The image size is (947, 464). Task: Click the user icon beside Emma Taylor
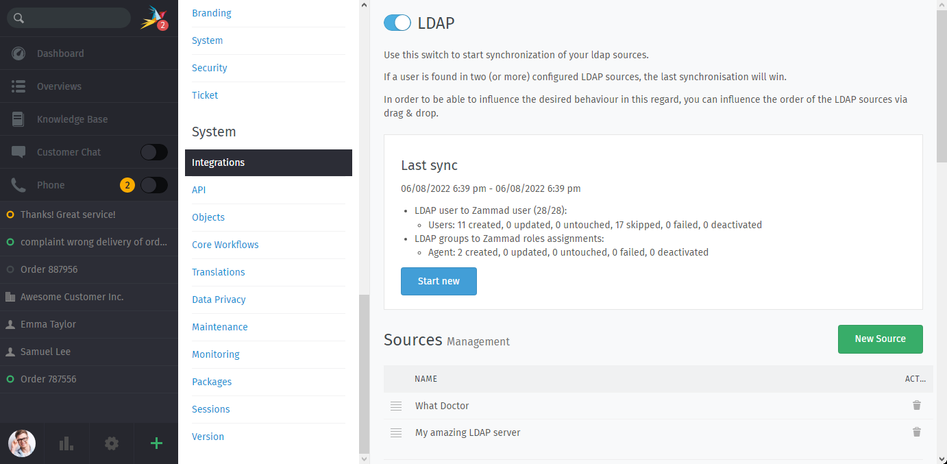[x=10, y=324]
